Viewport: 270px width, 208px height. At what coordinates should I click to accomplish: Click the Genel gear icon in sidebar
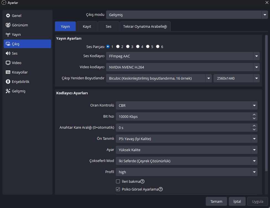(x=8, y=16)
